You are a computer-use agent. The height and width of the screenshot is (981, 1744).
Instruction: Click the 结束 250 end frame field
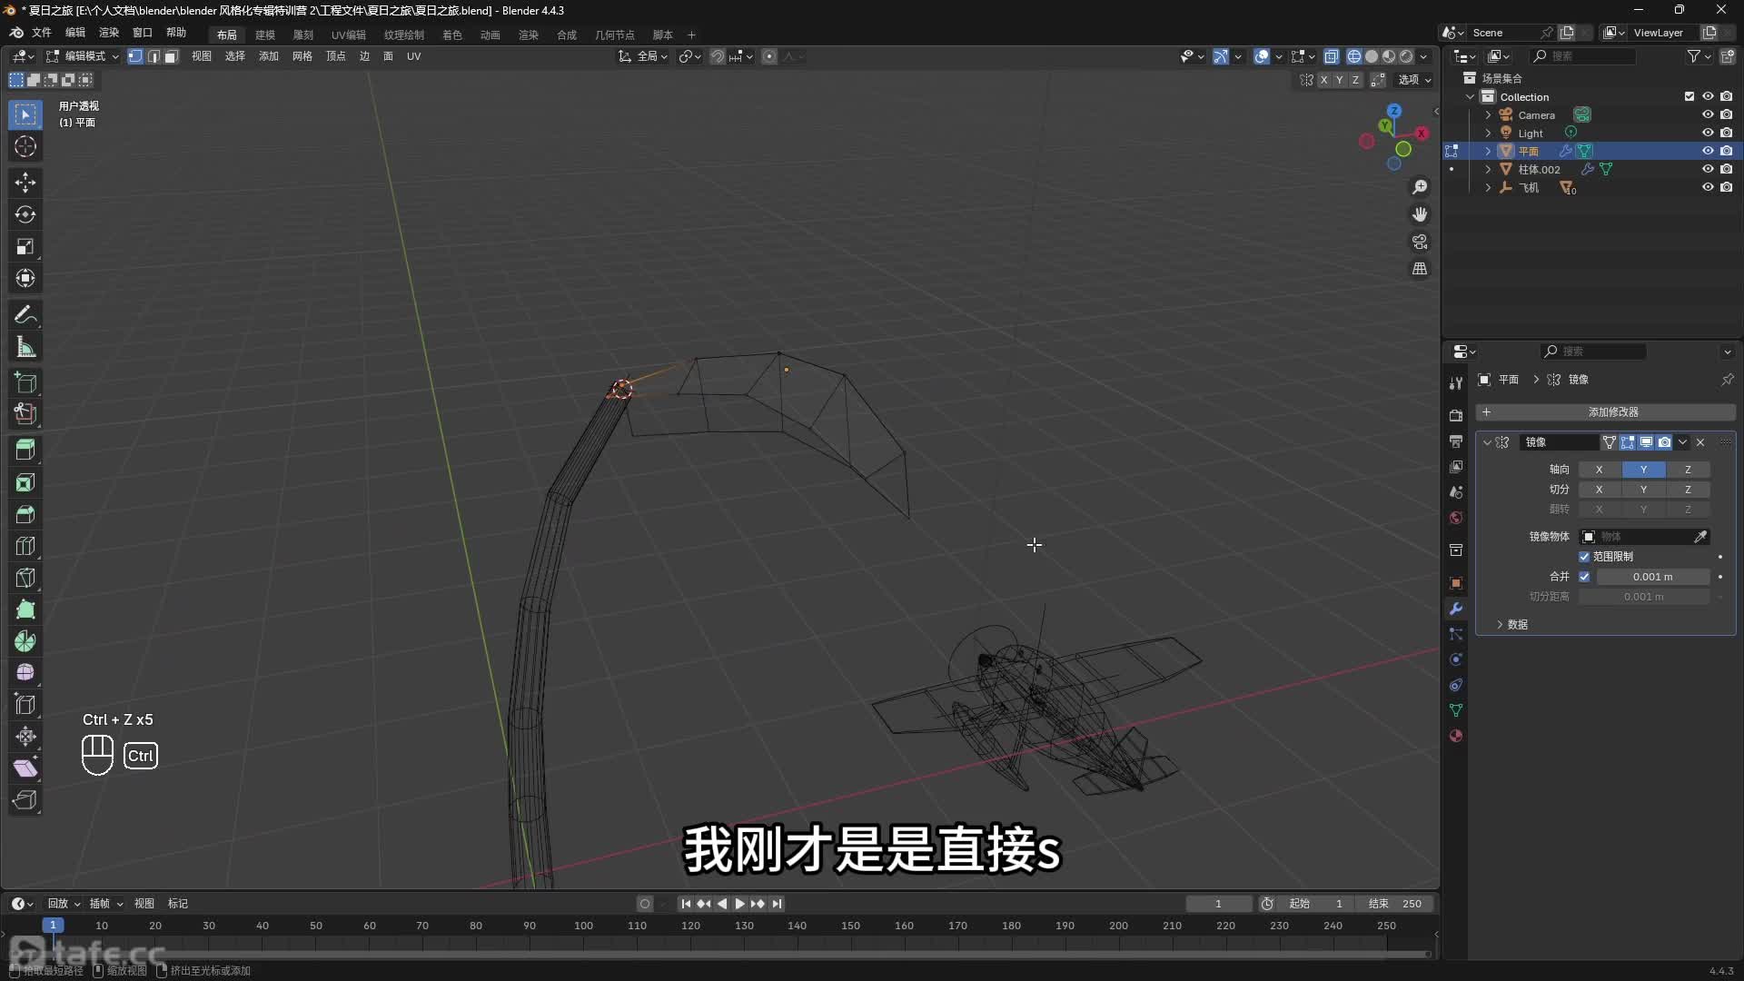1395,904
